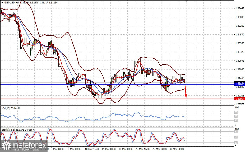Screen dimensions: 246x152
Task: Click the 22 Mar 16:00 time label
Action: pos(143,149)
